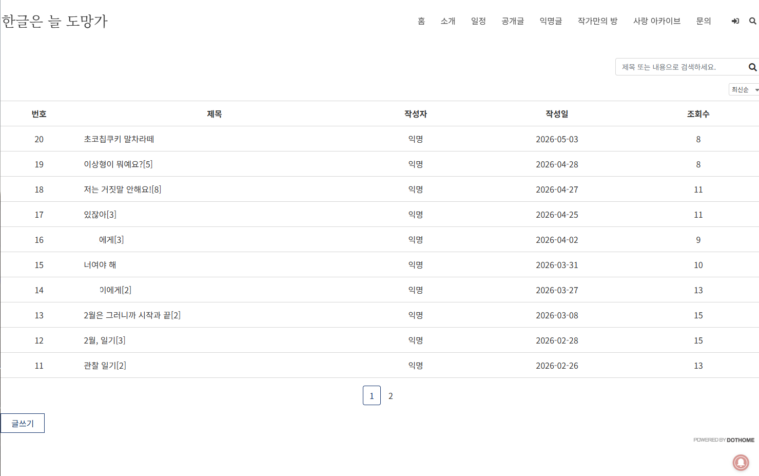Click view count 9 in row 16
Image resolution: width=759 pixels, height=476 pixels.
[698, 240]
